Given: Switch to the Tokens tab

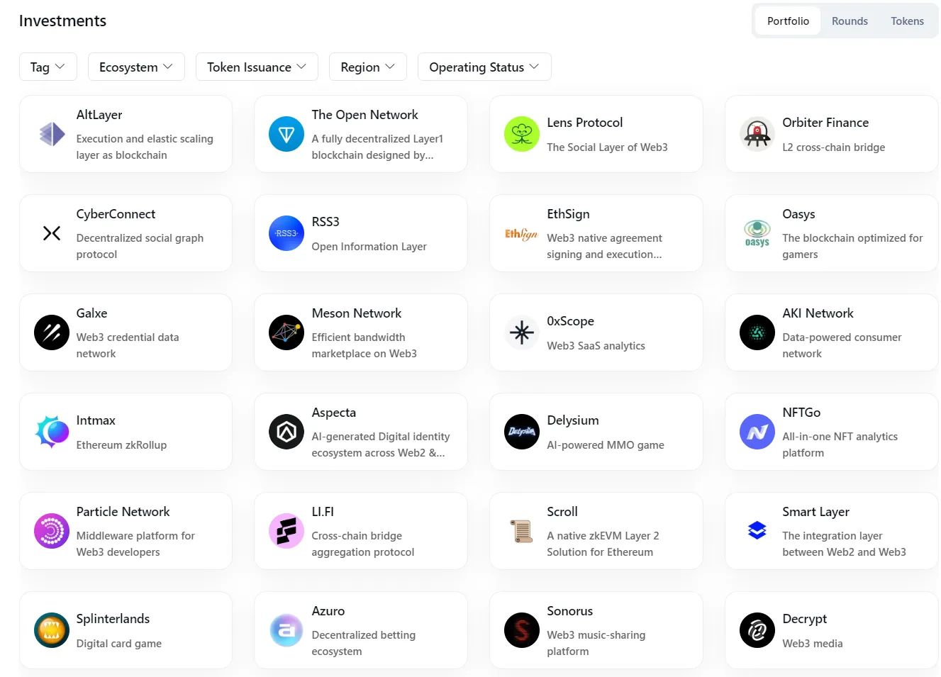Looking at the screenshot, I should pos(907,21).
